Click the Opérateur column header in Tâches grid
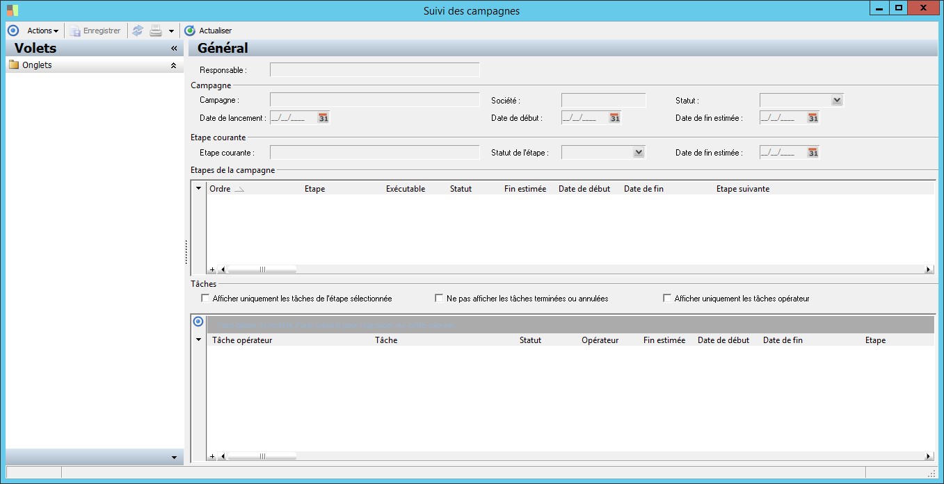 [x=600, y=340]
